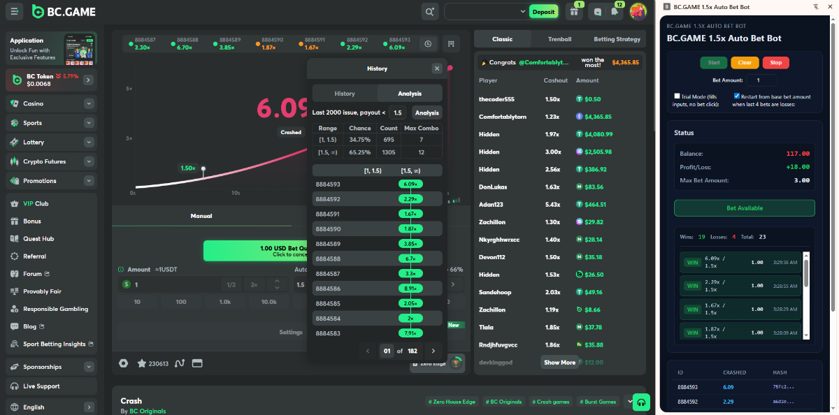Click the red Stop button

point(776,63)
